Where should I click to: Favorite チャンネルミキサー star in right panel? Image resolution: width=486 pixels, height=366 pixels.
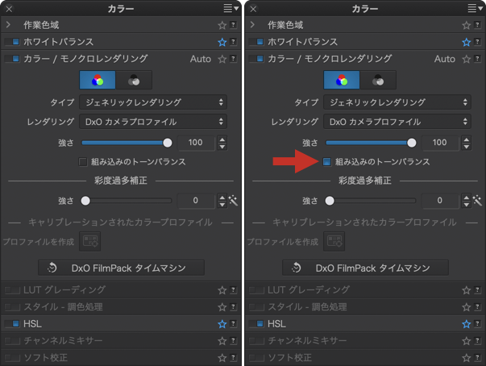(x=466, y=341)
